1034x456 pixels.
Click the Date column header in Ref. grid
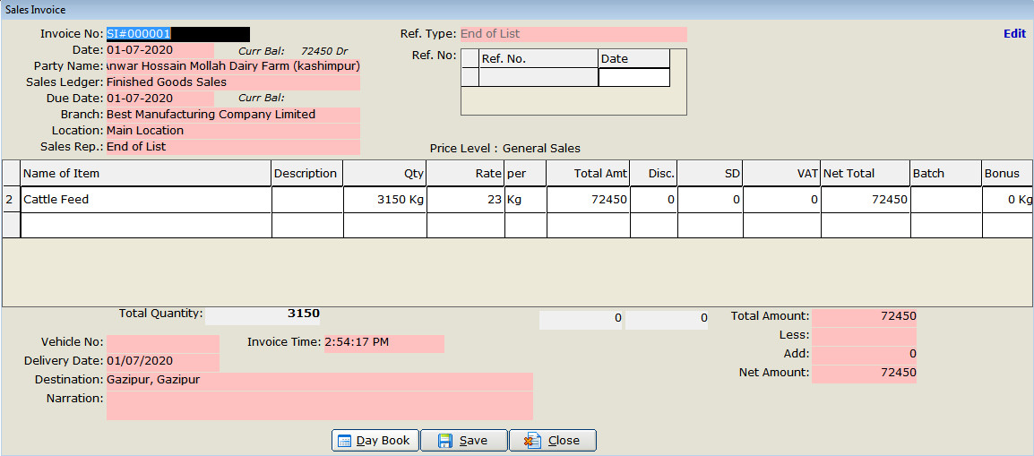(x=633, y=58)
